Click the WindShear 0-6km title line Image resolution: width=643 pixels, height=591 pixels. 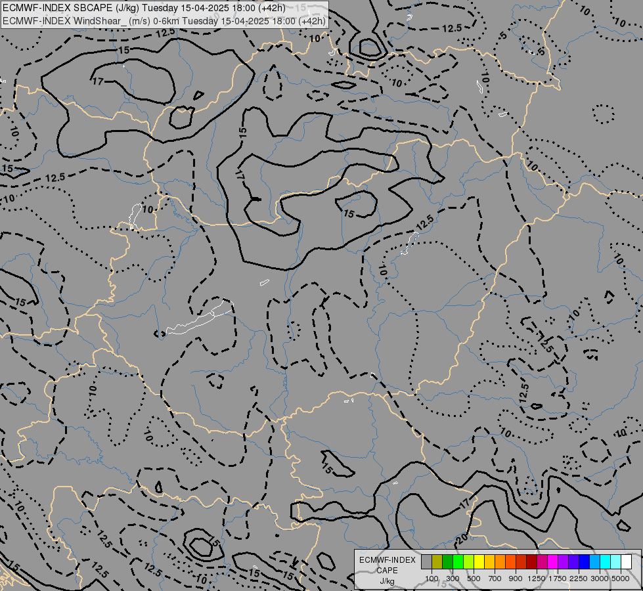point(164,21)
